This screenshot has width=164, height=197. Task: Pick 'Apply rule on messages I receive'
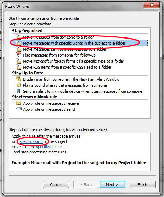(x=51, y=103)
